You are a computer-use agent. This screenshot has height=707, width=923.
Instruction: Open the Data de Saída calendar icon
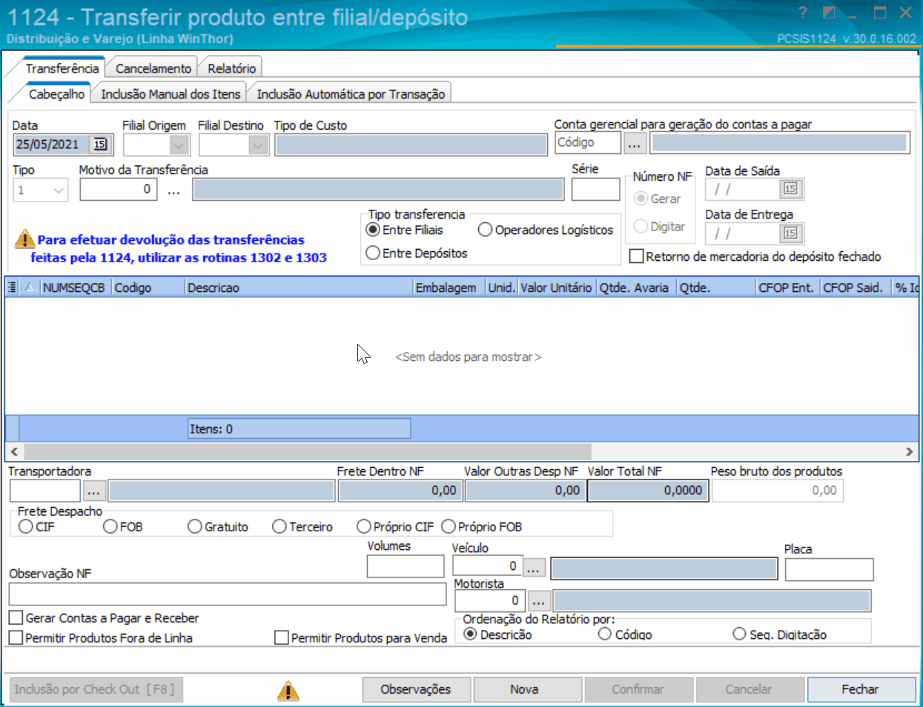coord(790,189)
